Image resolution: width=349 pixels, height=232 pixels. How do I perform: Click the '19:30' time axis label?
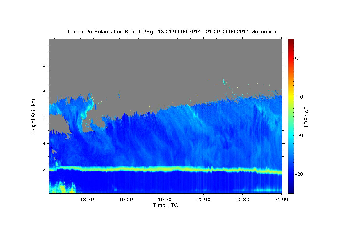click(165, 200)
